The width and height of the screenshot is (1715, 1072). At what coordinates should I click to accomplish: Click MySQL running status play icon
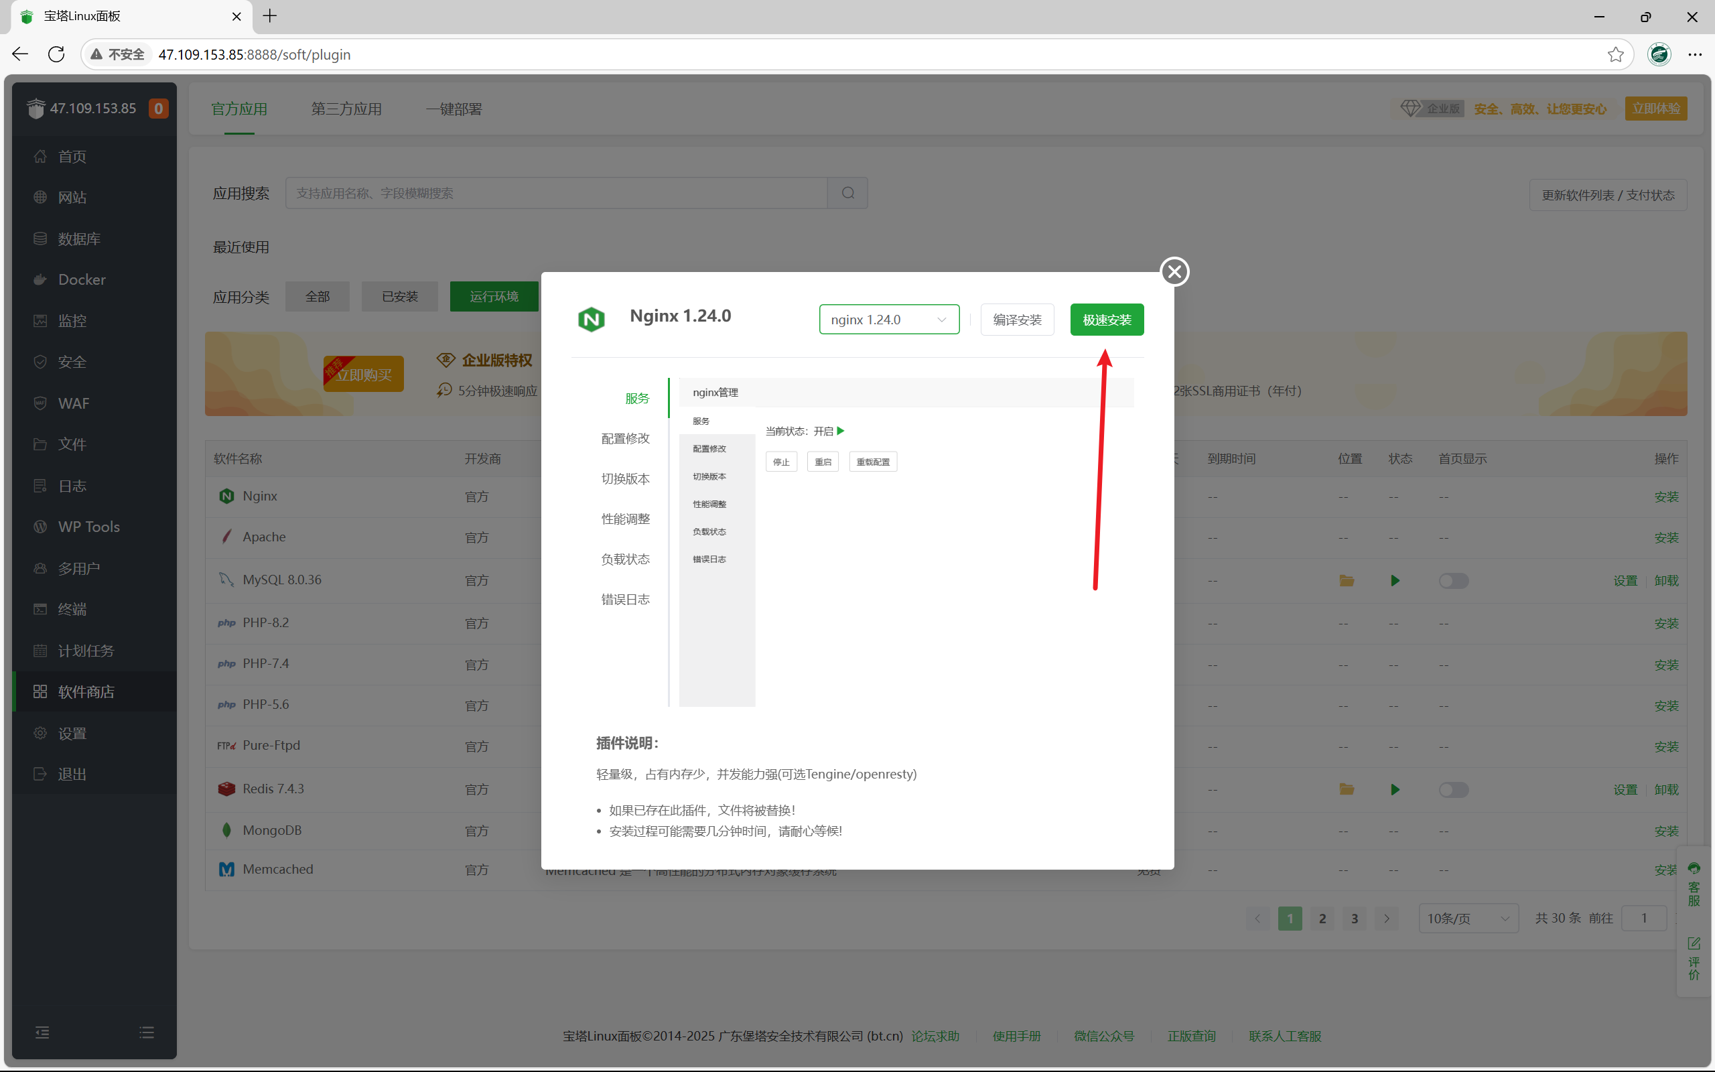1395,581
